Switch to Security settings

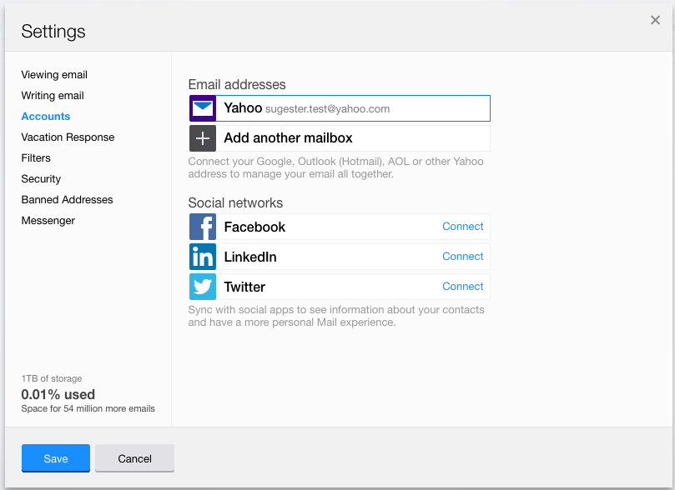coord(41,179)
